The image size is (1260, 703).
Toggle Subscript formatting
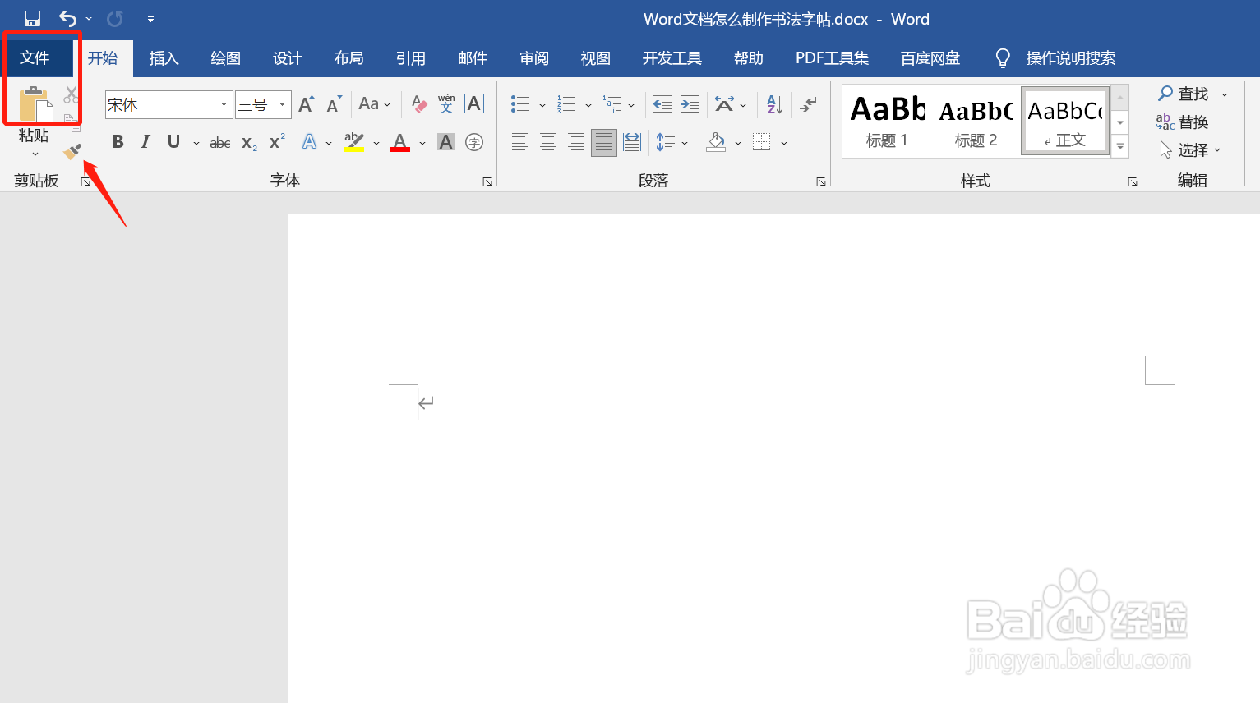click(x=249, y=143)
